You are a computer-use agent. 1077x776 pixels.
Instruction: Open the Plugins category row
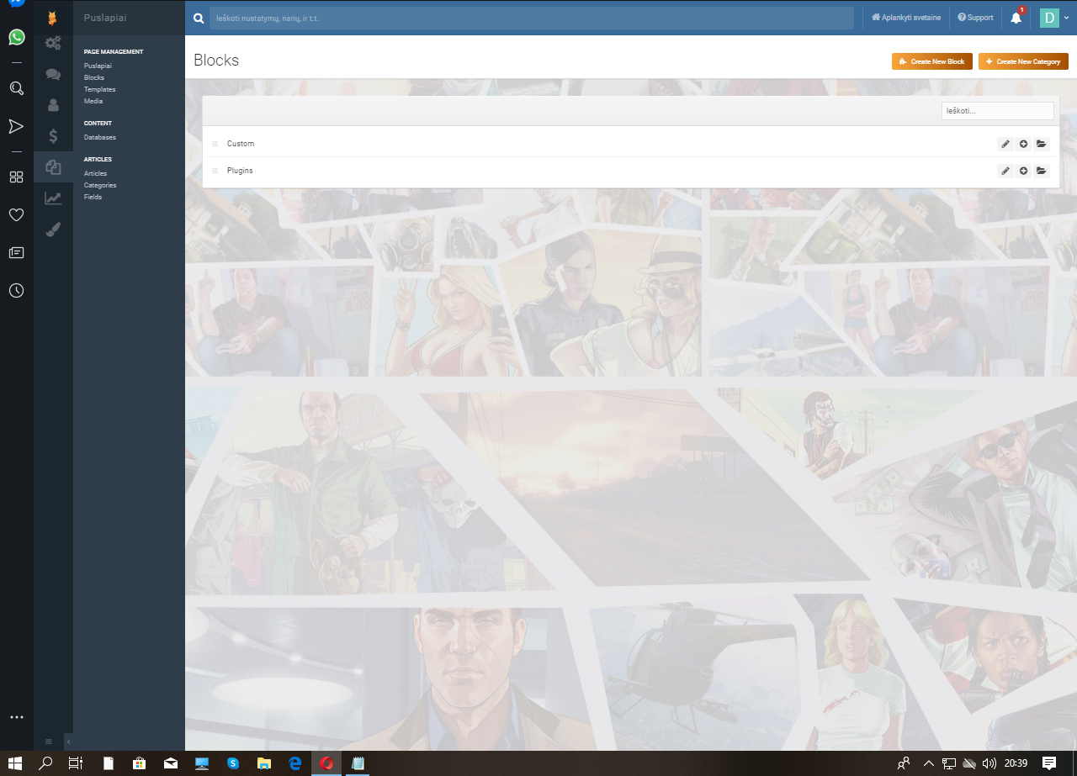(632, 171)
